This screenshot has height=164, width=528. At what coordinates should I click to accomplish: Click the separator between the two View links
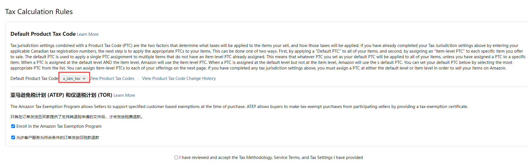[x=138, y=78]
